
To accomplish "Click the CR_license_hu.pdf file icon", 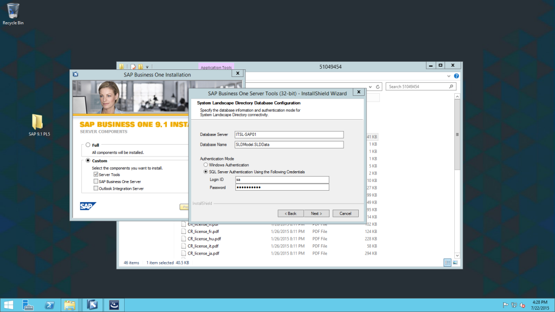I will pos(183,239).
